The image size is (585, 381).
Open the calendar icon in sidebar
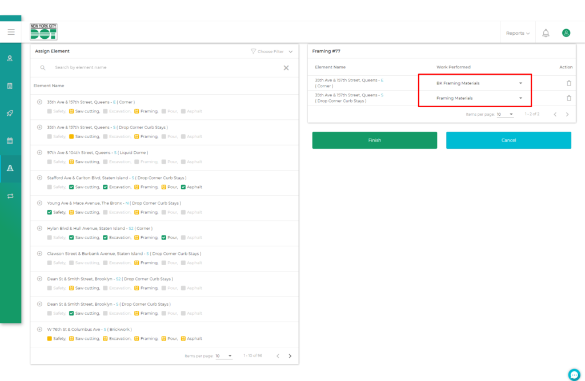[x=10, y=140]
